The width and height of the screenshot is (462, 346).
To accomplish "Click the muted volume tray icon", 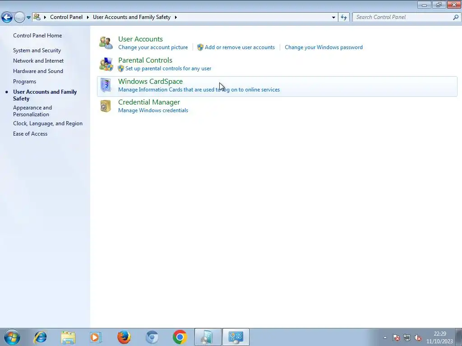I will click(x=417, y=338).
